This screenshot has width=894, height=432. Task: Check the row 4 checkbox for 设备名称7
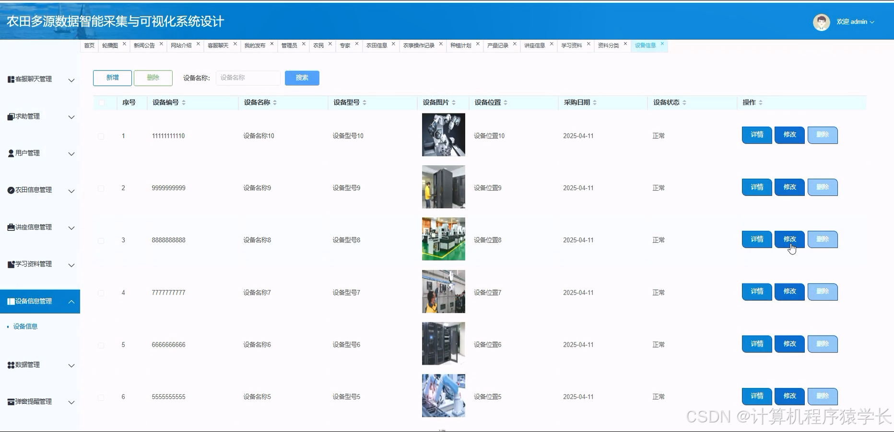coord(101,293)
